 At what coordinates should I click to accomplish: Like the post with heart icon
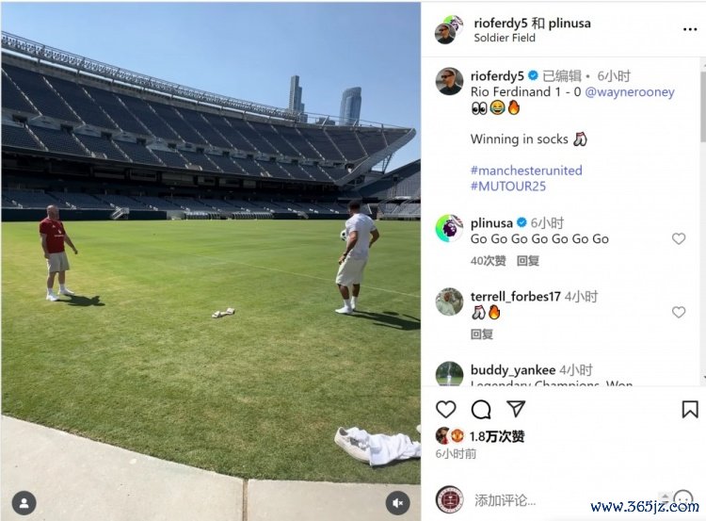tap(446, 409)
